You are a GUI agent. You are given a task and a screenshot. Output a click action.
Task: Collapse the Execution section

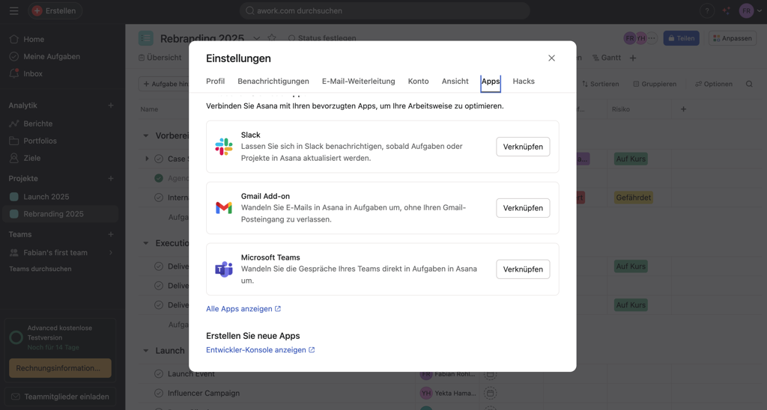pos(146,243)
